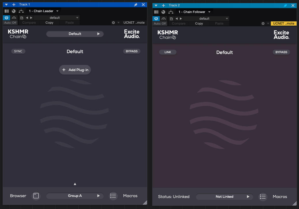Viewport: 299px width, 209px height.
Task: Toggle UCNET remote highlighted in Track 2
Action: (x=283, y=23)
